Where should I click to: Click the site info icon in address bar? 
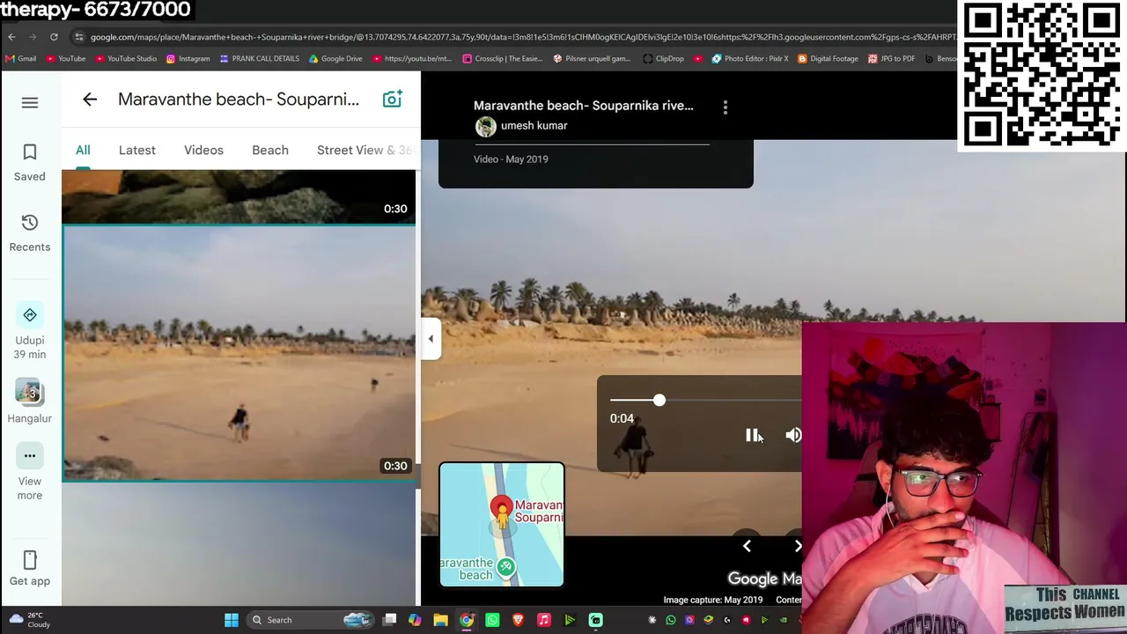click(79, 37)
